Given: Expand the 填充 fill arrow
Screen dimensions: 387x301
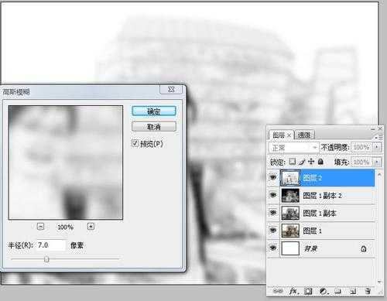Looking at the screenshot, I should point(377,162).
